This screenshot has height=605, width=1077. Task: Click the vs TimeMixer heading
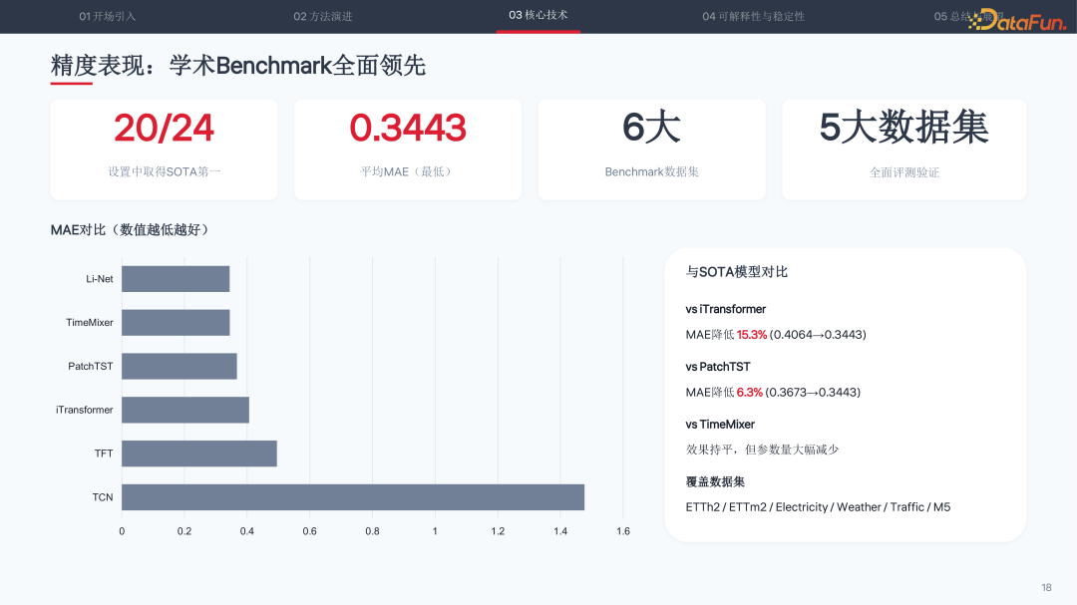(x=720, y=425)
